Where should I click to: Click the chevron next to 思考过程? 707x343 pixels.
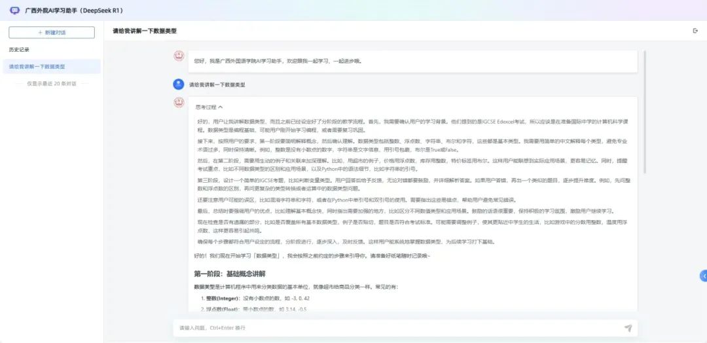221,107
